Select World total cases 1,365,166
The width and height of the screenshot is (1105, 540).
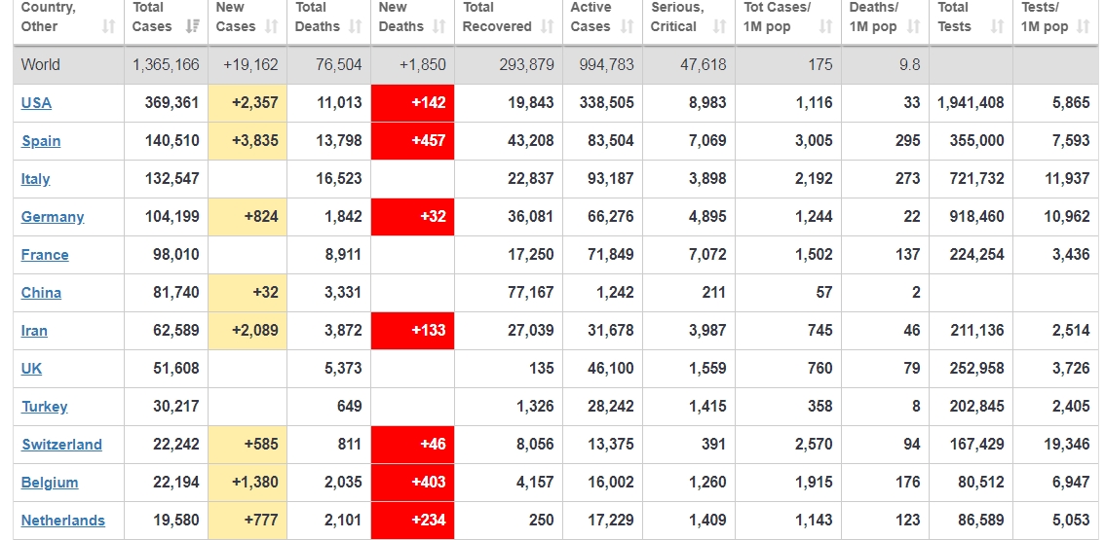[x=166, y=65]
